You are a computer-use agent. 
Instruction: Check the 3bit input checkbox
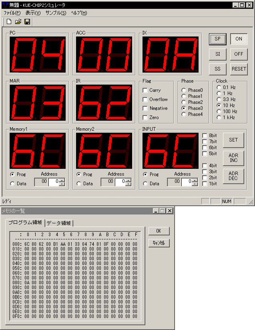(x=205, y=172)
